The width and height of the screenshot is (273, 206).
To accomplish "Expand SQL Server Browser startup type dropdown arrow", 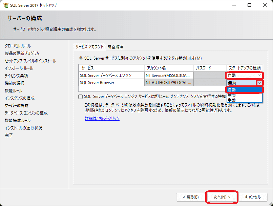I will [259, 83].
